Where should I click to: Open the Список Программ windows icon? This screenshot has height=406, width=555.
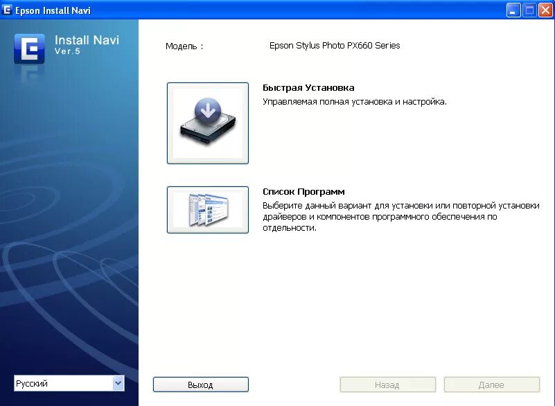pyautogui.click(x=208, y=210)
